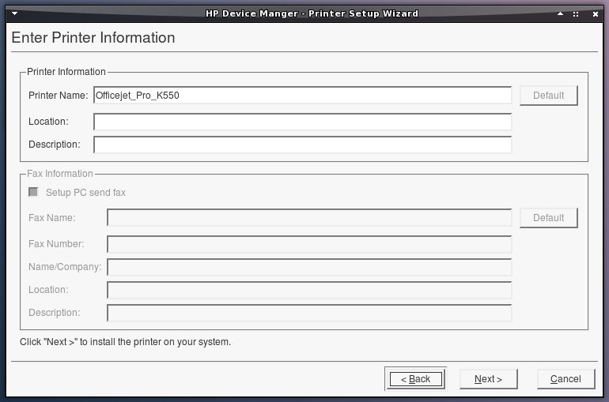Go back with the < Back button
The width and height of the screenshot is (609, 402).
(415, 379)
